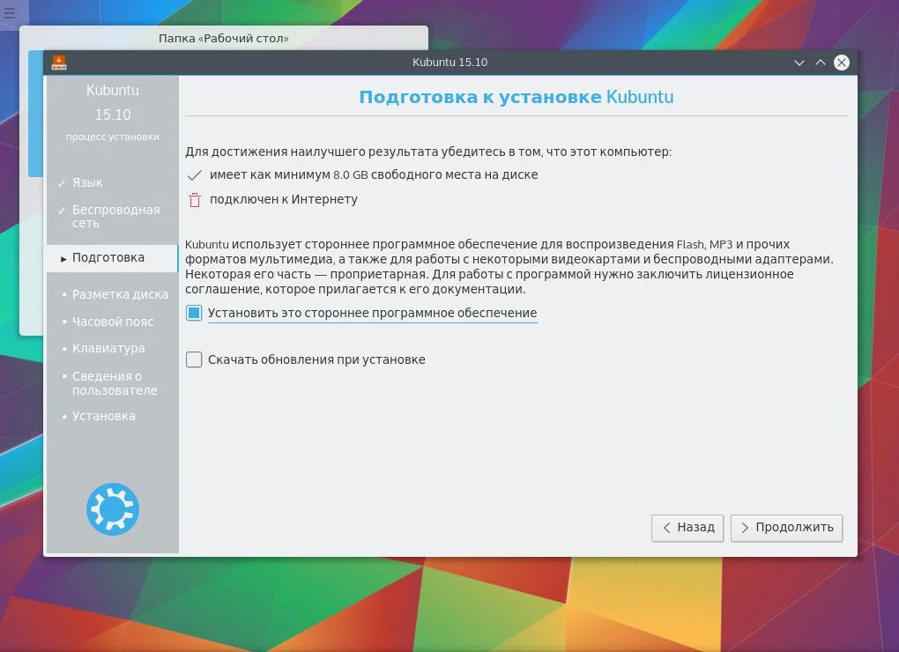899x652 pixels.
Task: Click the 'Kubuntu 15.10' window title text
Action: point(450,63)
